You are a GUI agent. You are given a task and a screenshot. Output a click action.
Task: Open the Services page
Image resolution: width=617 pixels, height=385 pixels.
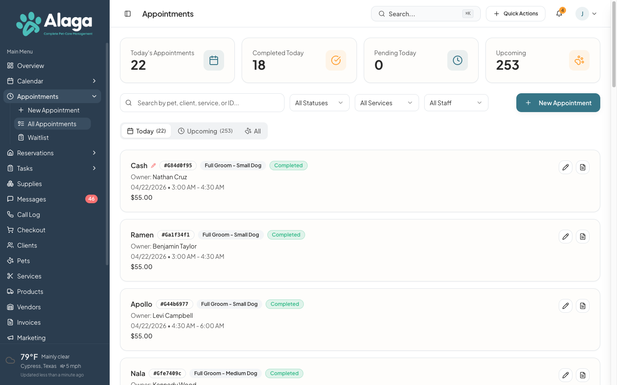[52, 276]
